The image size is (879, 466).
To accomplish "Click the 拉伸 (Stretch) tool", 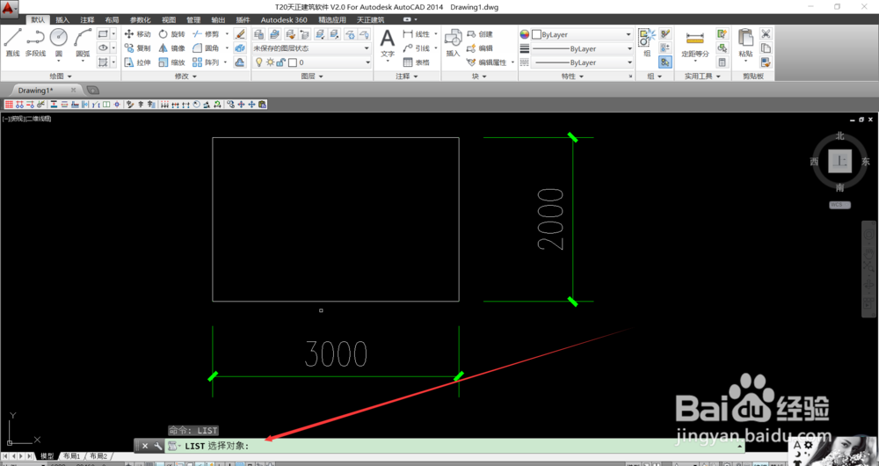I will [x=137, y=62].
